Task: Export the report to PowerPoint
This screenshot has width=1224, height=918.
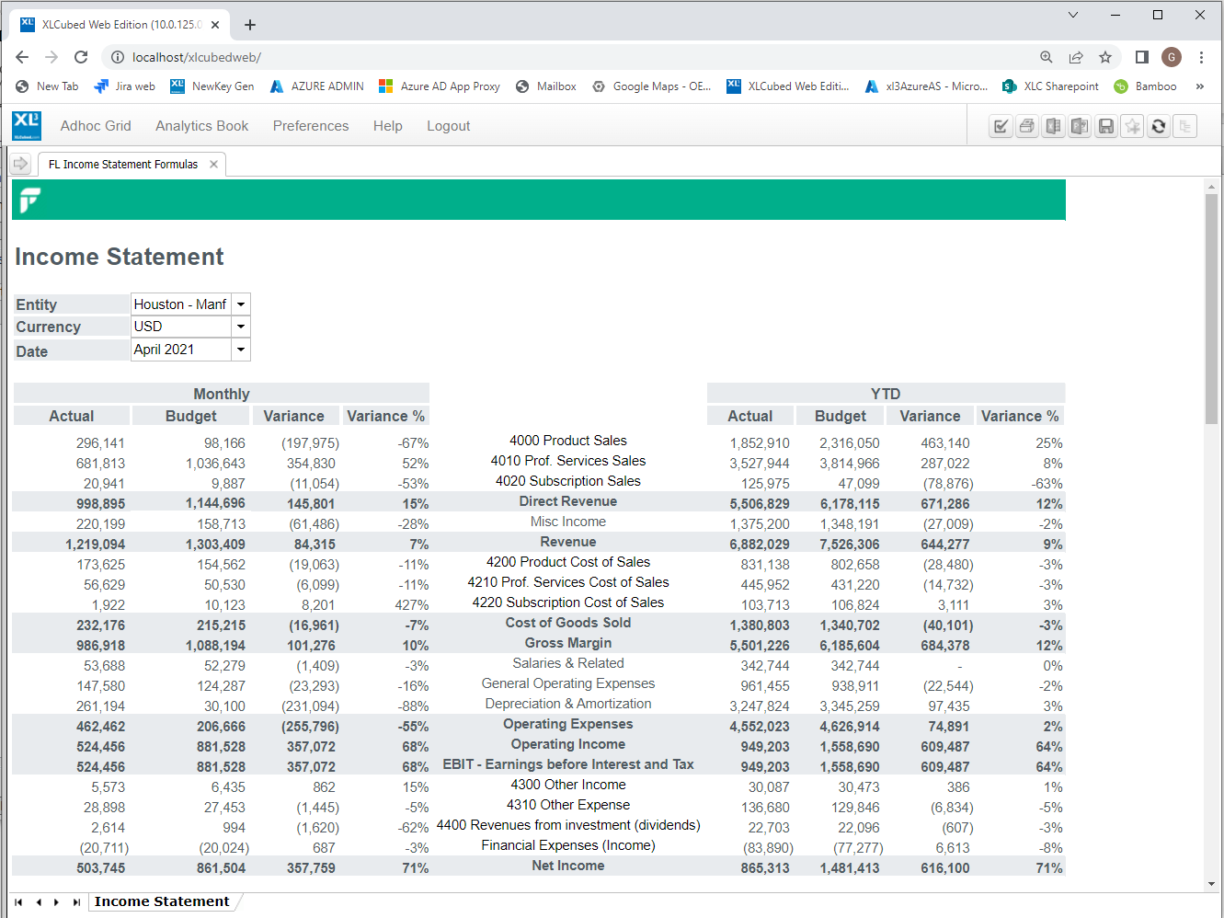Action: click(1080, 126)
